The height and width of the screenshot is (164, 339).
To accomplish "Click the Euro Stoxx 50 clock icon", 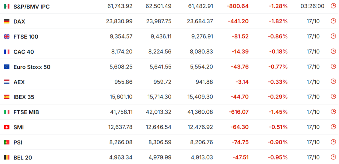I will coord(333,67).
